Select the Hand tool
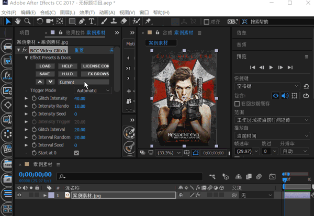 [18, 21]
